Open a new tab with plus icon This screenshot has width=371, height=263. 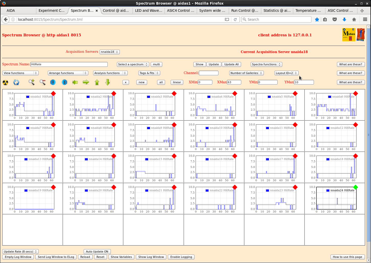click(x=362, y=11)
